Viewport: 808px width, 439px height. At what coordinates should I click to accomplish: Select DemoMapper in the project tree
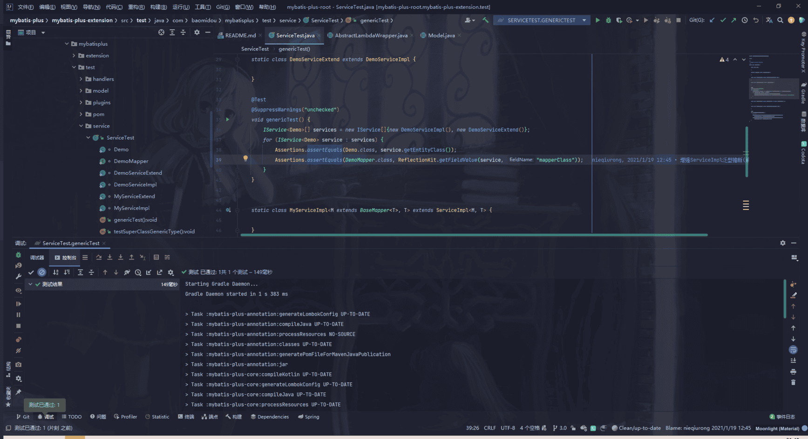click(x=131, y=161)
